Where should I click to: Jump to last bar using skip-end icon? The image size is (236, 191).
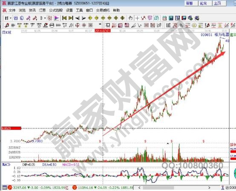[71, 18]
